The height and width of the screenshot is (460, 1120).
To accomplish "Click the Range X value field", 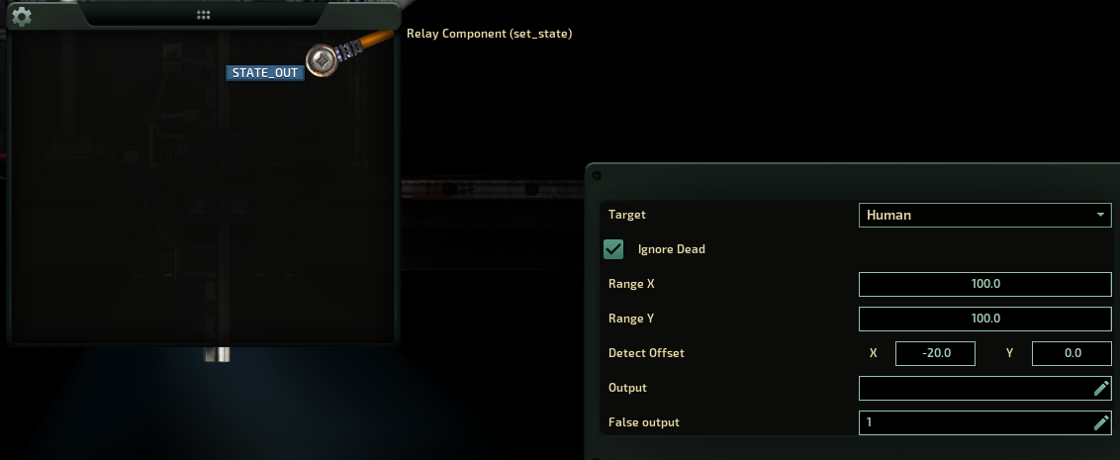I will pyautogui.click(x=985, y=284).
